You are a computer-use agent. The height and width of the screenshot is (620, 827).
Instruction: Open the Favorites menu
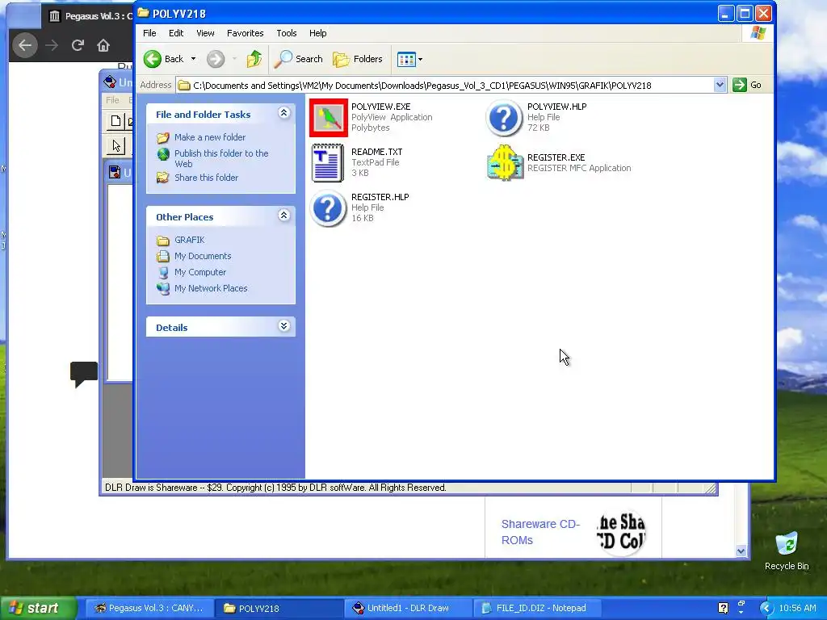[x=246, y=32]
